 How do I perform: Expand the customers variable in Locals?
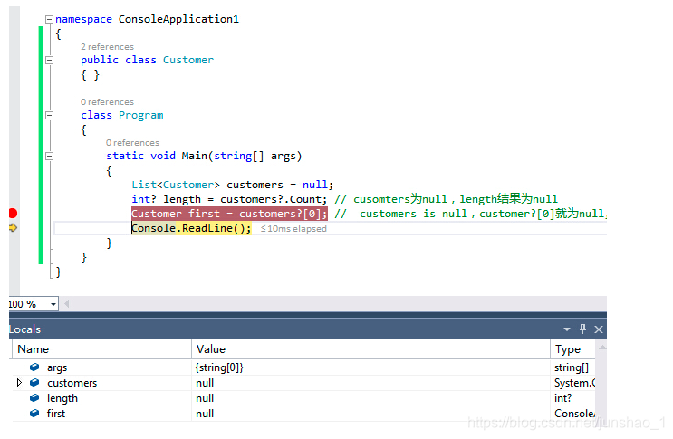(x=19, y=382)
